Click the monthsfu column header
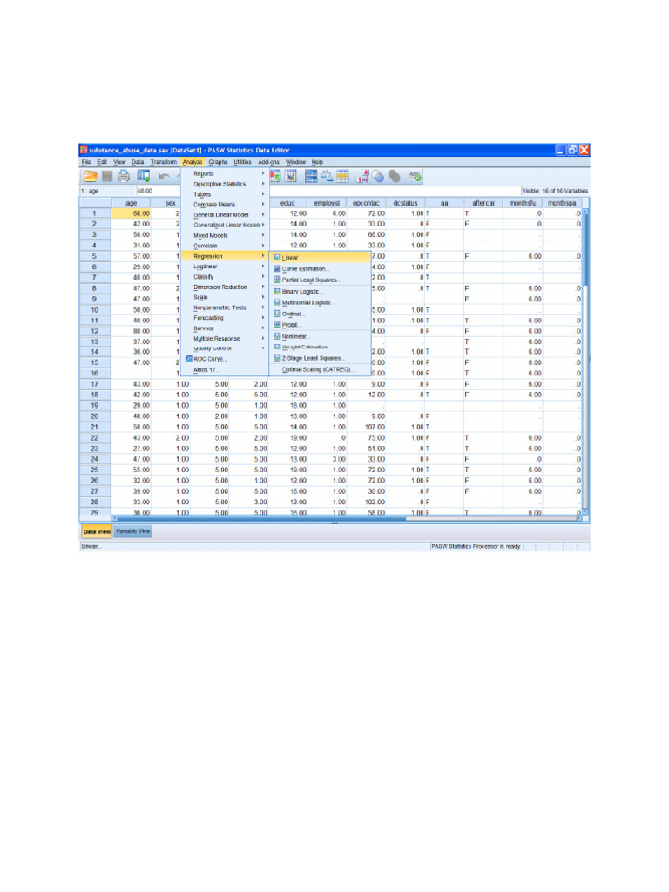The image size is (669, 892). tap(523, 203)
